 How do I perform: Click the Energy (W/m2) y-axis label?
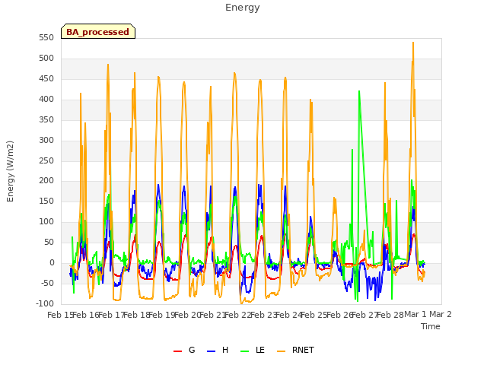10,171
